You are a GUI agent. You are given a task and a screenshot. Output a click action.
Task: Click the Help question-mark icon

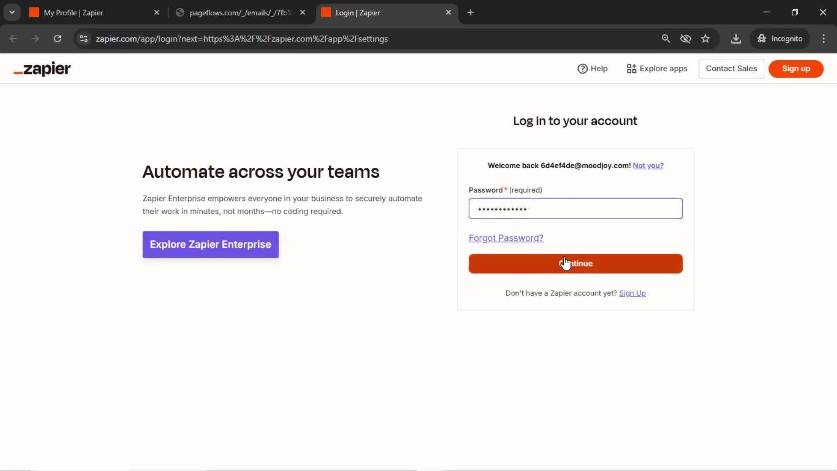tap(582, 69)
